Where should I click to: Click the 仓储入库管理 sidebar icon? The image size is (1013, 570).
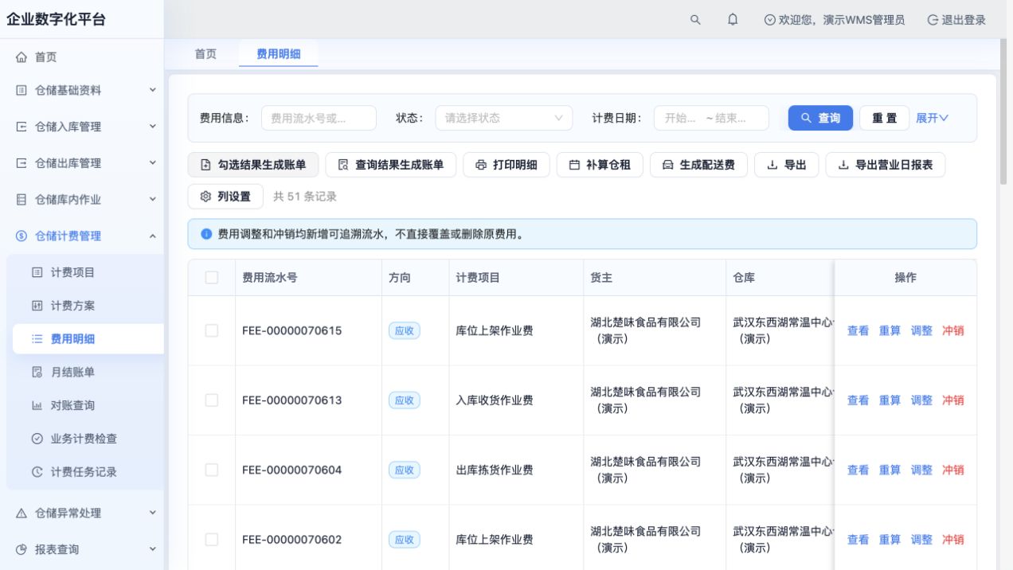[22, 127]
